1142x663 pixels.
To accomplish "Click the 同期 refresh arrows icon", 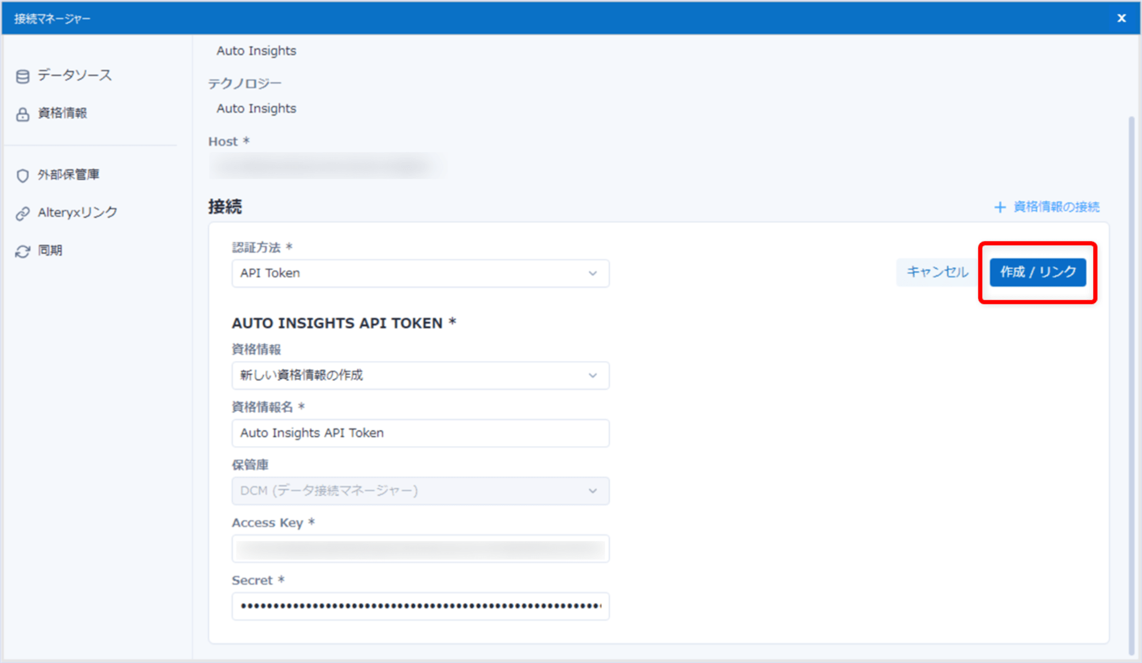I will pos(23,251).
